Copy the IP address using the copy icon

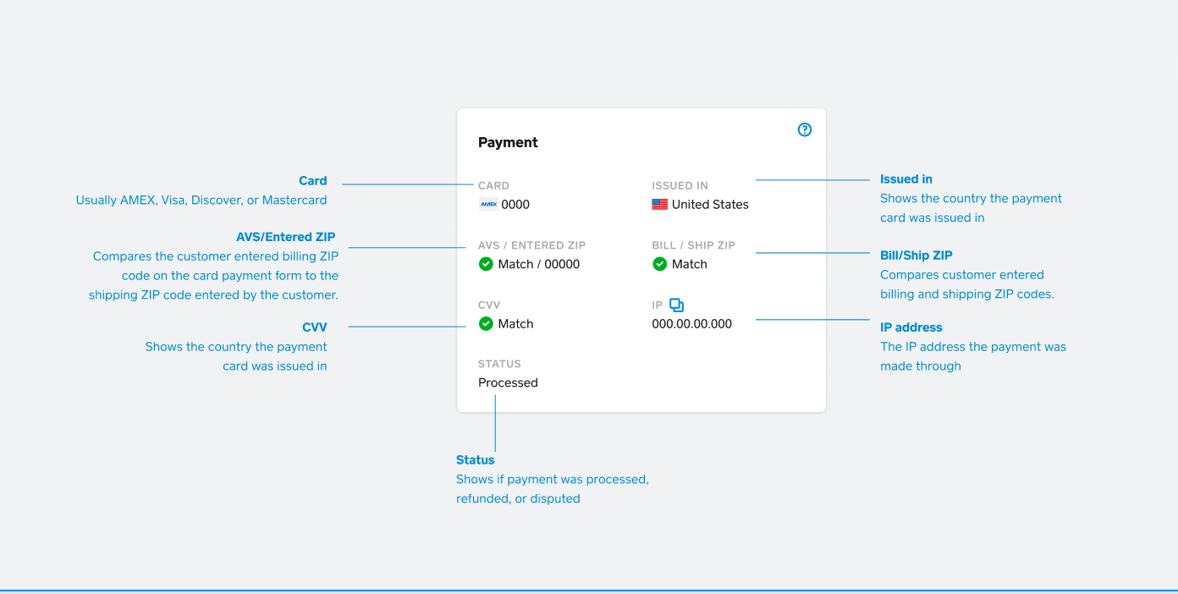[x=676, y=304]
